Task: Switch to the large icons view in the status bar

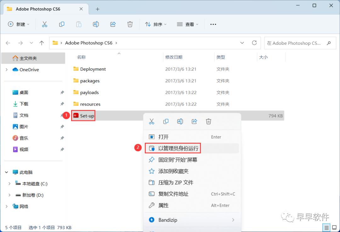Action: pyautogui.click(x=334, y=228)
